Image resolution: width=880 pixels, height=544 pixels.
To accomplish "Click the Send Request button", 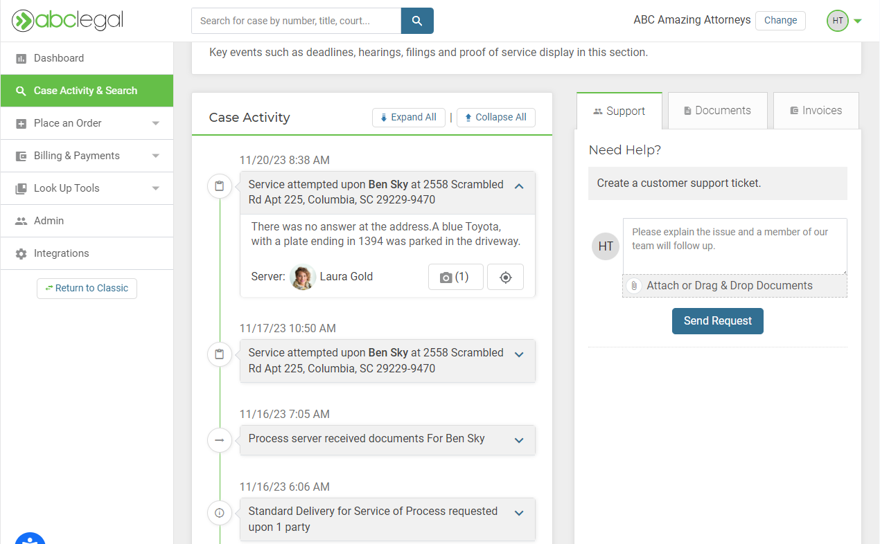I will pyautogui.click(x=717, y=321).
